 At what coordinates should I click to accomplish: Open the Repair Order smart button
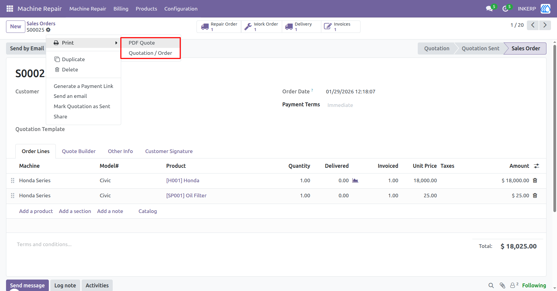219,27
